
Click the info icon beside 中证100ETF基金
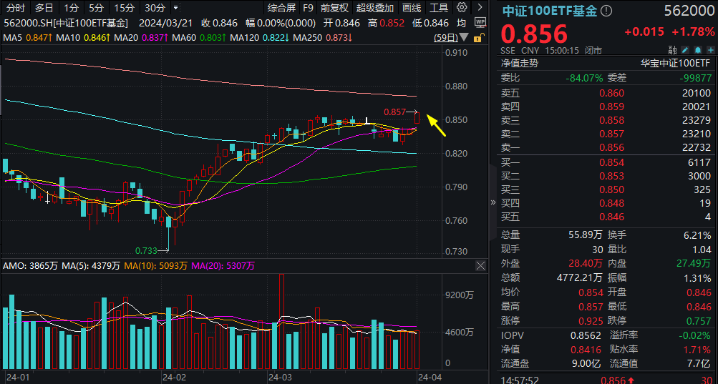click(606, 11)
